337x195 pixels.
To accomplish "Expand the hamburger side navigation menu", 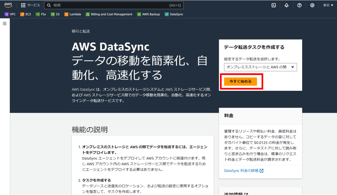I will (5, 24).
